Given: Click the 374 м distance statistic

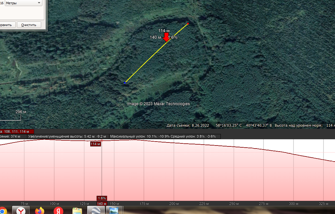Looking at the screenshot, I should pyautogui.click(x=10, y=136).
